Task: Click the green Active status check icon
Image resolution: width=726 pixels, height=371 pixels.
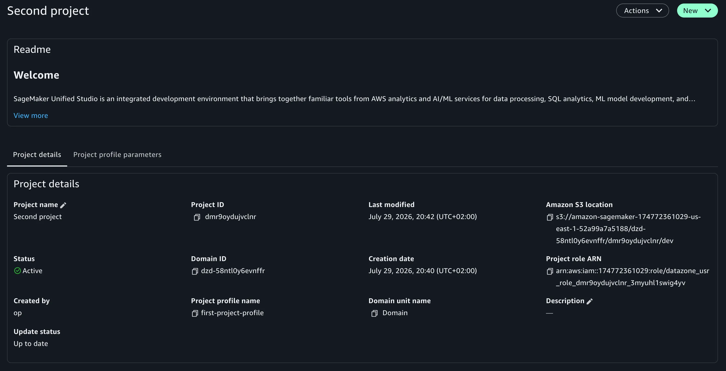Action: [18, 271]
